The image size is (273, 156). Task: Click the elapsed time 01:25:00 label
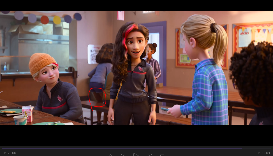pos(9,153)
